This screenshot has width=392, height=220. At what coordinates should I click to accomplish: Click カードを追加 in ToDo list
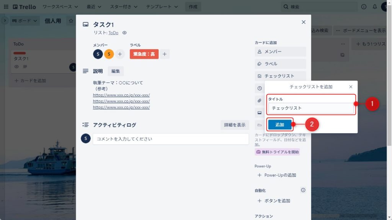click(30, 81)
